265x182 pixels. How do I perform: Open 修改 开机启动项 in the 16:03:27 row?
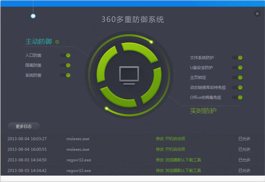click(170, 139)
